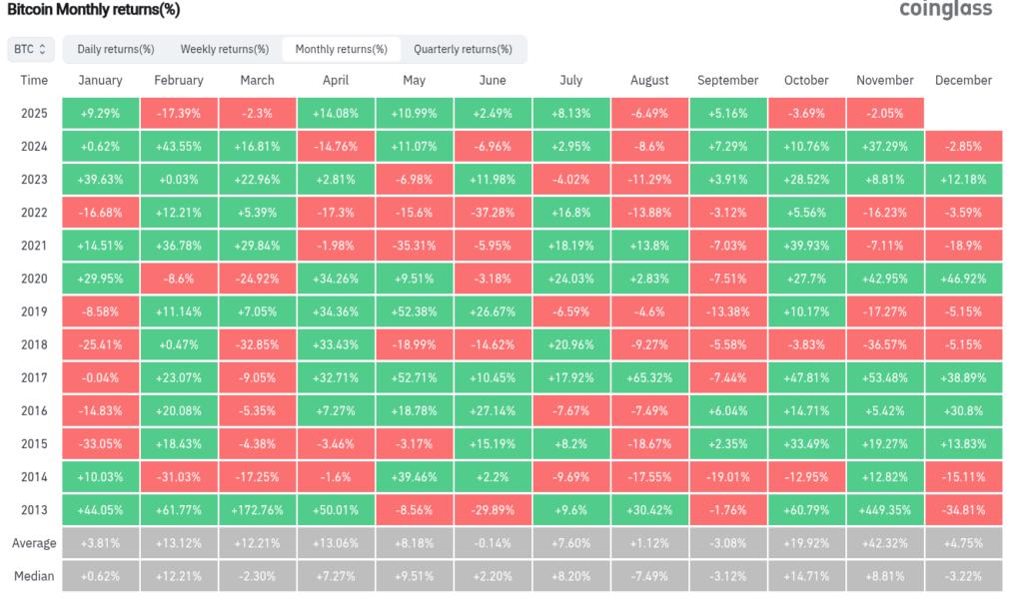Select the 2025 row label
The image size is (1014, 599).
coord(34,113)
